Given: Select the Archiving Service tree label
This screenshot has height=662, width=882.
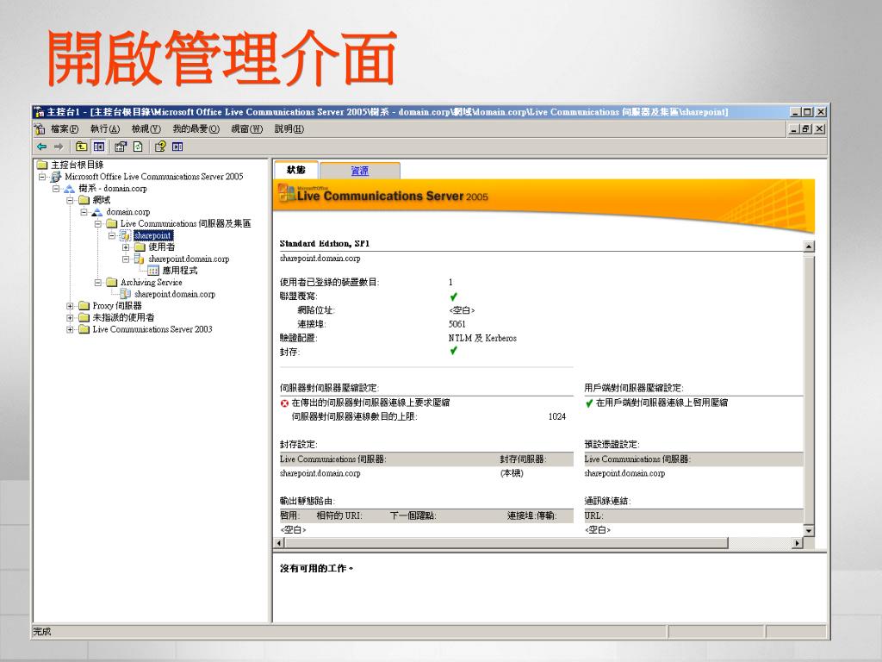Looking at the screenshot, I should point(152,283).
